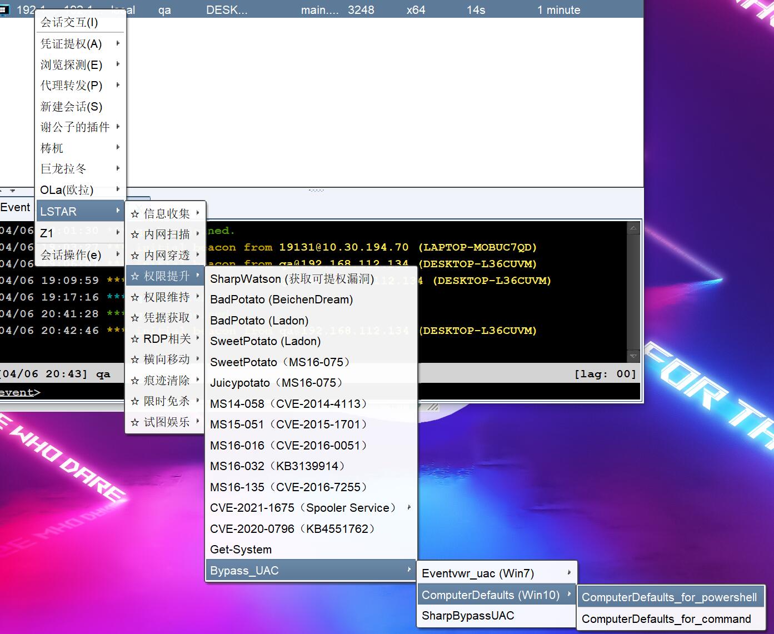
Task: Open 会话交互(I) menu entry
Action: point(81,22)
